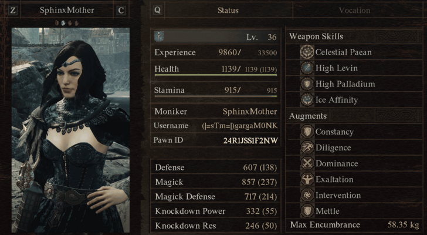Click the Diligence augment icon
427x235 pixels.
coord(307,147)
